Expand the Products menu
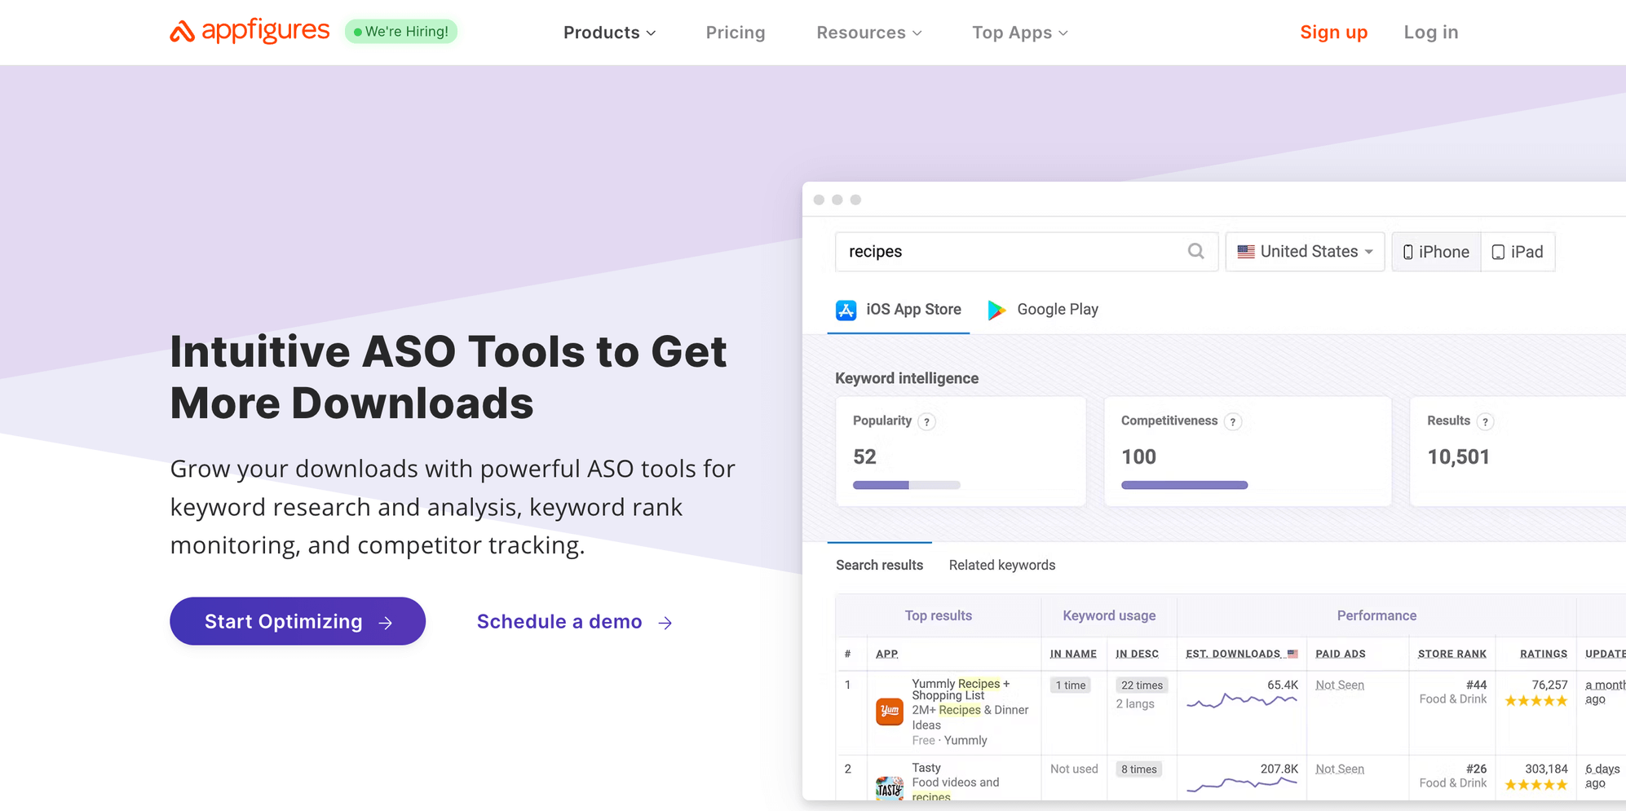This screenshot has height=811, width=1626. (609, 33)
